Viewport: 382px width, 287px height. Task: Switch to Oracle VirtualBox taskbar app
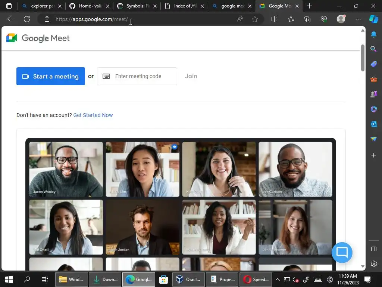(188, 280)
